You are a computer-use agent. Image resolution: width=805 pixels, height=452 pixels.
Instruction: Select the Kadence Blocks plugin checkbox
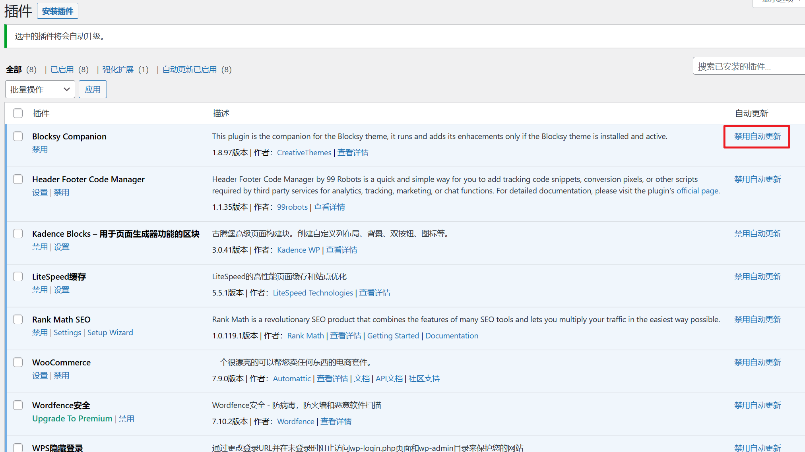tap(18, 234)
